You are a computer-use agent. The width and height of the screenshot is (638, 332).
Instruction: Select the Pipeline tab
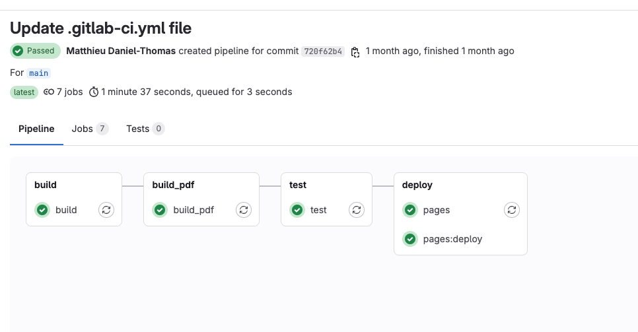point(36,129)
